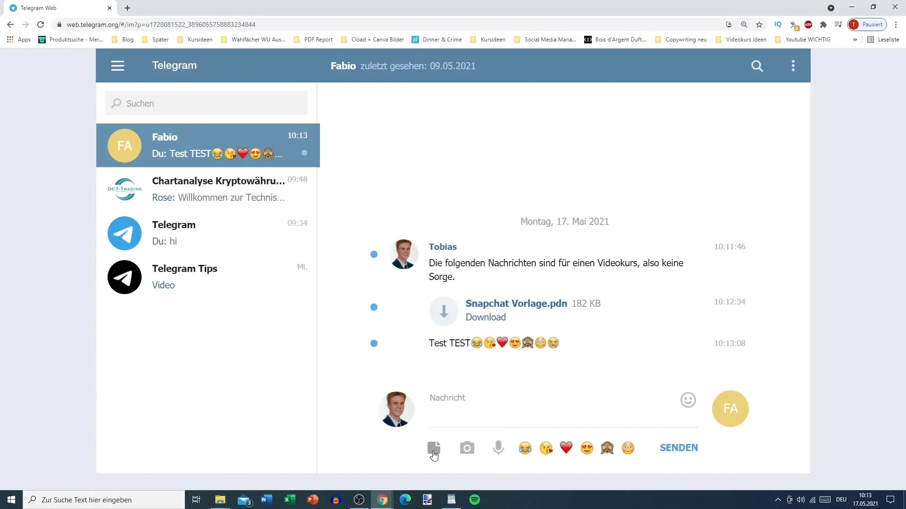Click the Telegram title in header
Image resolution: width=906 pixels, height=509 pixels.
174,66
